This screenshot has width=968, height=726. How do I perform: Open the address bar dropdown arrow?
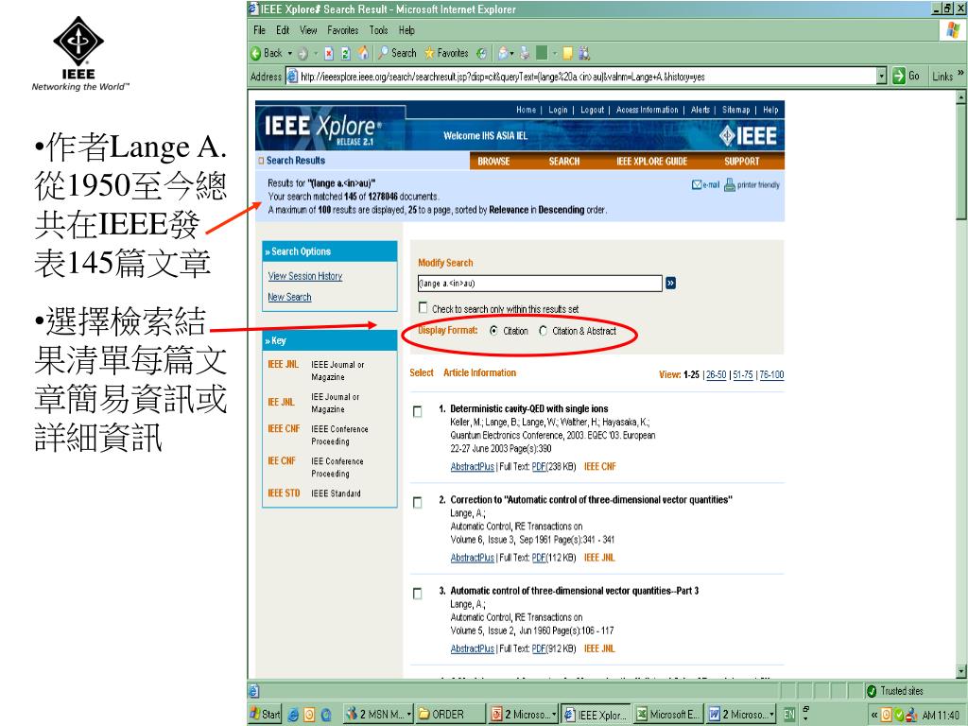(882, 77)
